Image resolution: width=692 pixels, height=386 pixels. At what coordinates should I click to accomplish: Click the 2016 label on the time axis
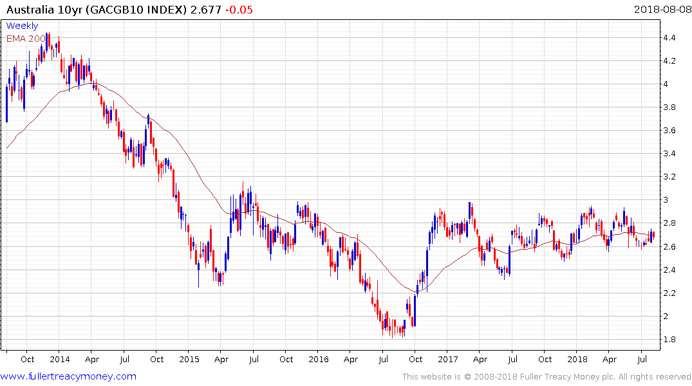318,359
